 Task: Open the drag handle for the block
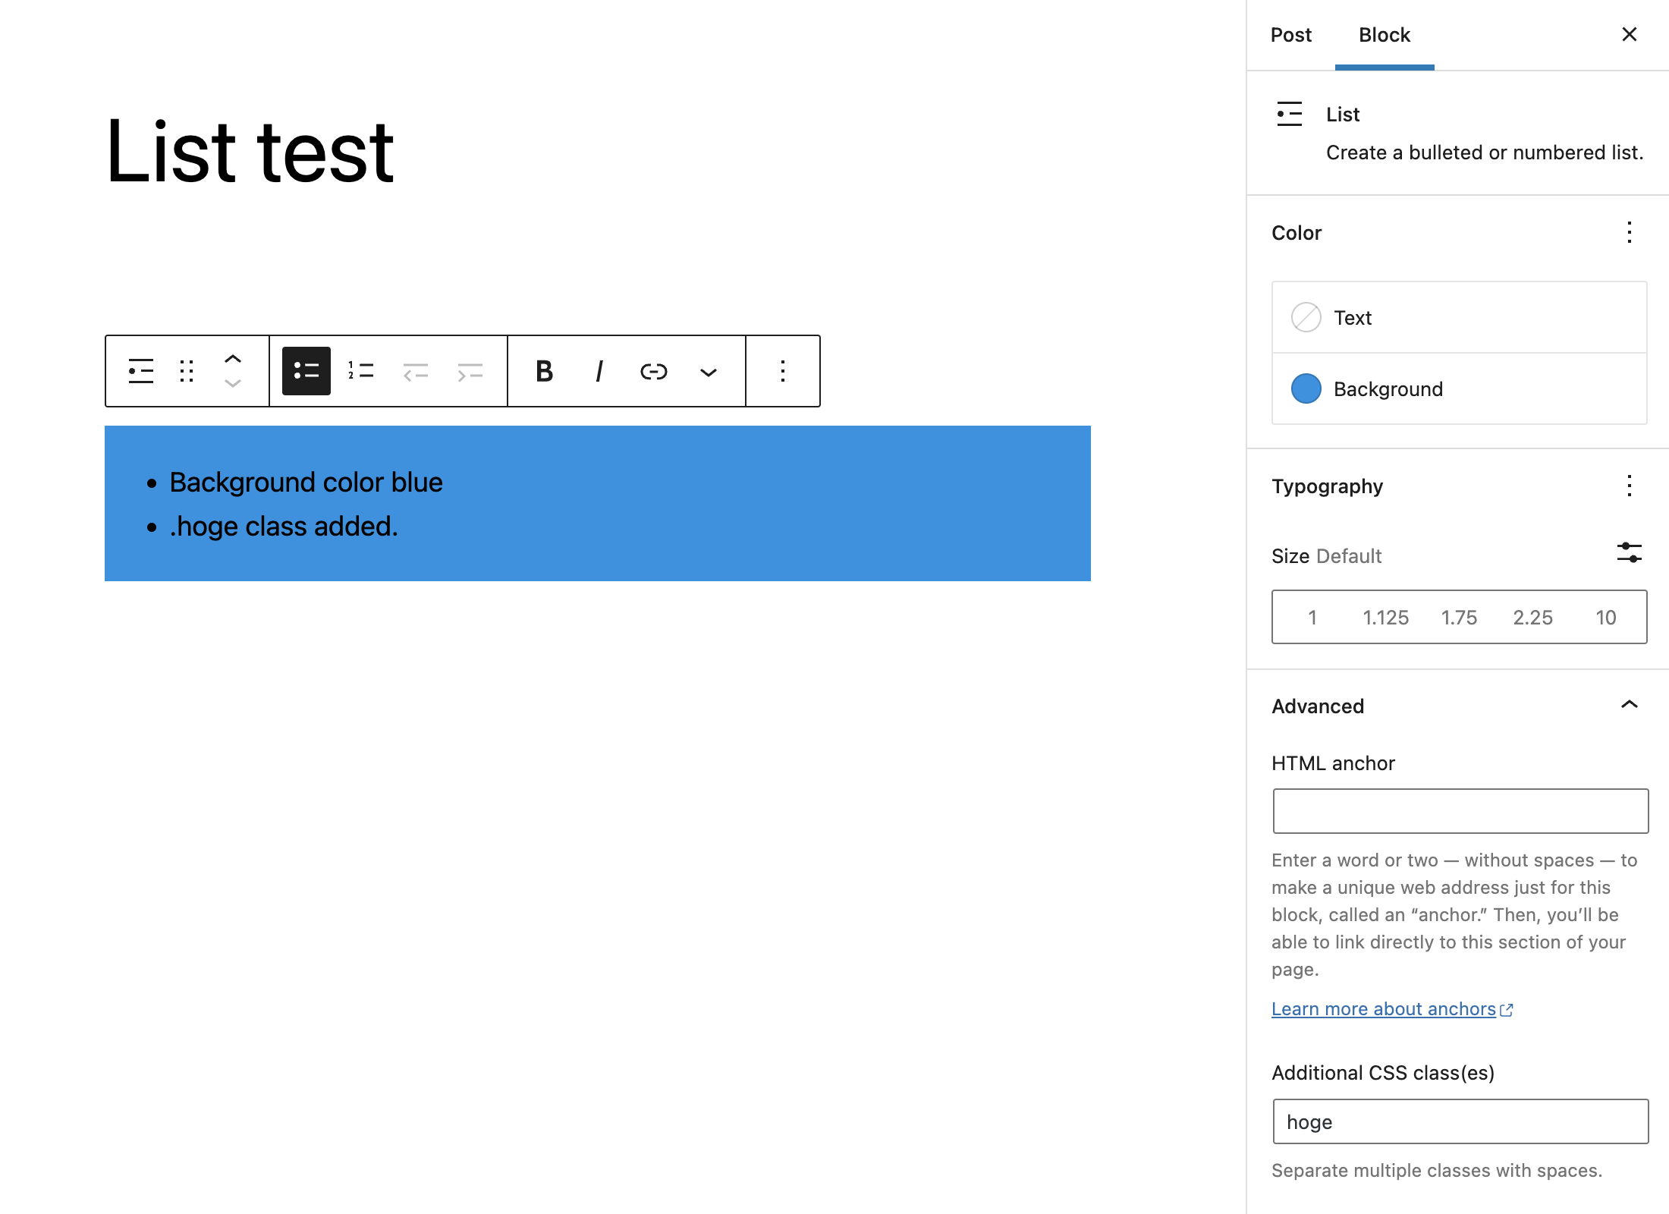(x=187, y=371)
